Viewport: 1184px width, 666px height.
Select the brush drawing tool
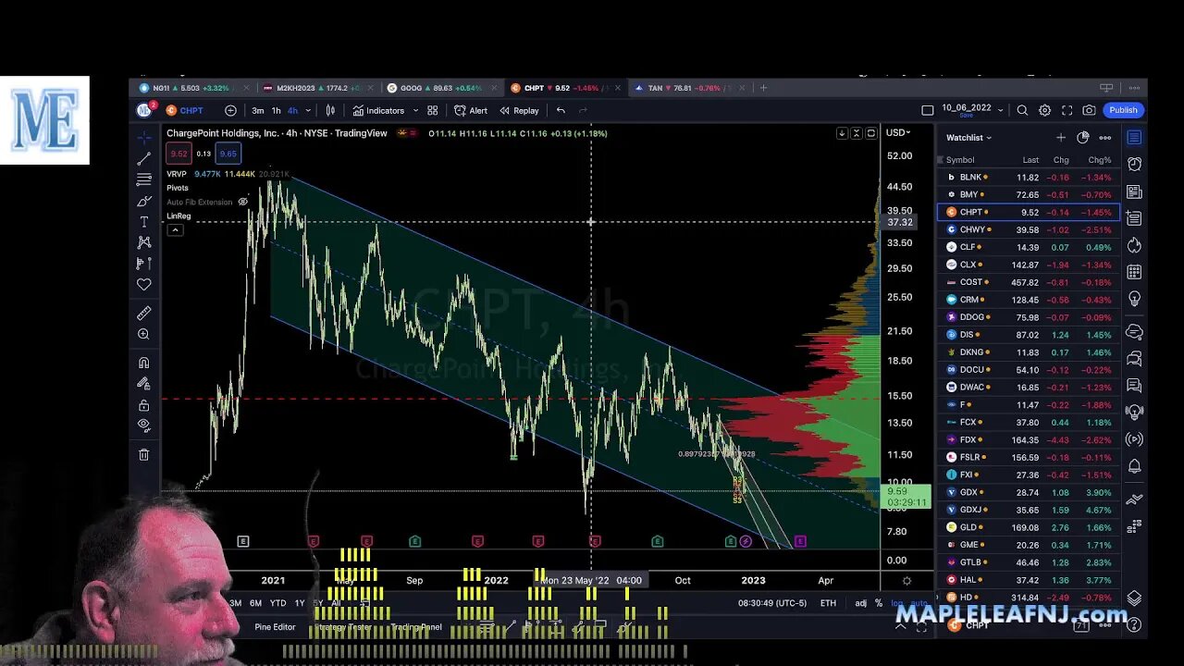coord(143,201)
